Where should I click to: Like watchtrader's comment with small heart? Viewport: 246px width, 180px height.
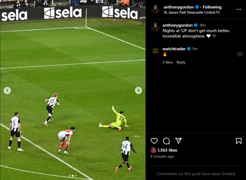coord(240,54)
